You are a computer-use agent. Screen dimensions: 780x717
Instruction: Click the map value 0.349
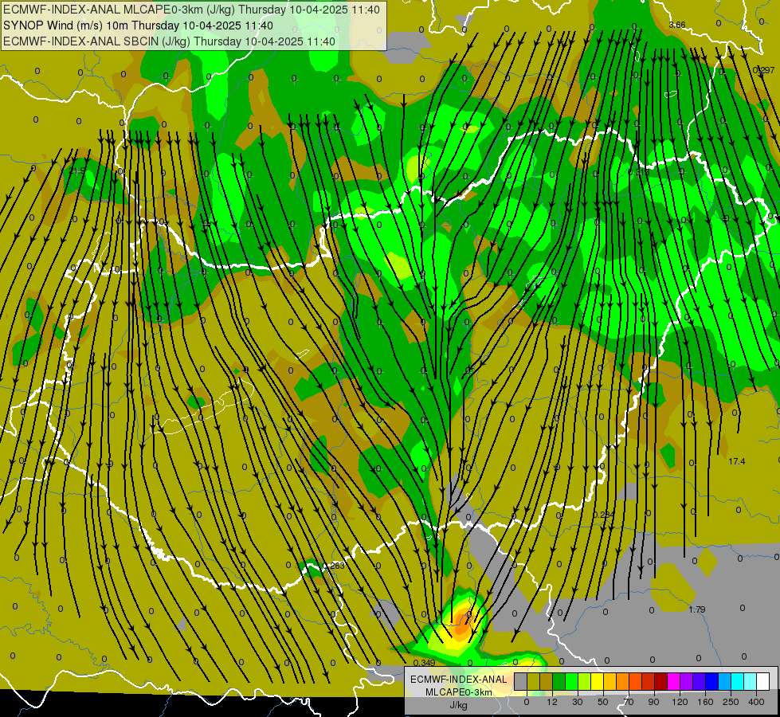(x=425, y=663)
